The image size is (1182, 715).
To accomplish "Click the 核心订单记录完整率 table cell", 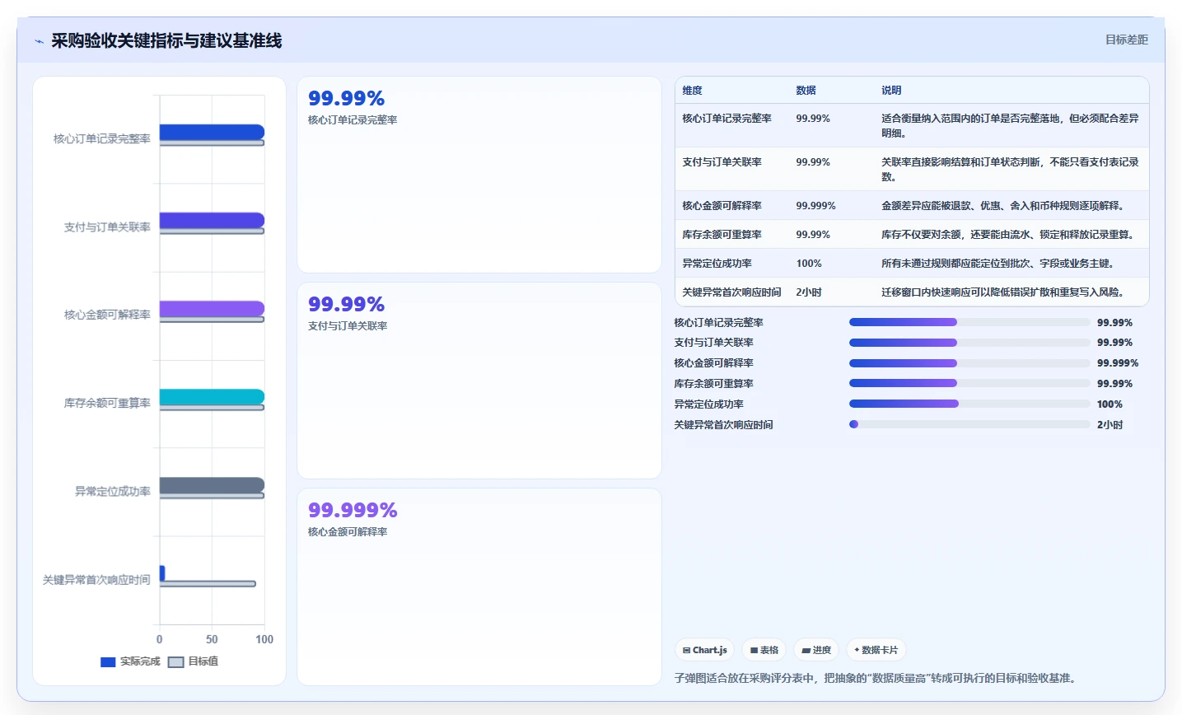I will tap(726, 118).
